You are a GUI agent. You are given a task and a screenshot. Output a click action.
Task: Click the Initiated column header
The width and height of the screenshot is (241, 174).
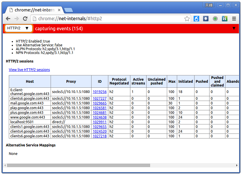click(x=185, y=81)
